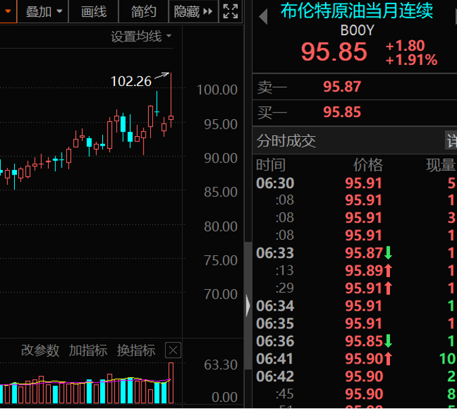This screenshot has width=457, height=409.
Task: Close the indicator sub-chart with the X icon
Action: [x=173, y=350]
